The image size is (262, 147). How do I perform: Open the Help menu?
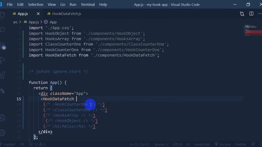point(103,4)
